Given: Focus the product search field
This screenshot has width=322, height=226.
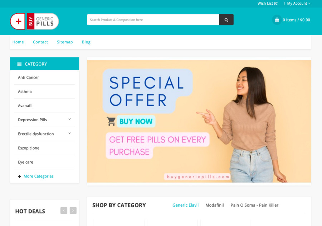Looking at the screenshot, I should pos(153,20).
